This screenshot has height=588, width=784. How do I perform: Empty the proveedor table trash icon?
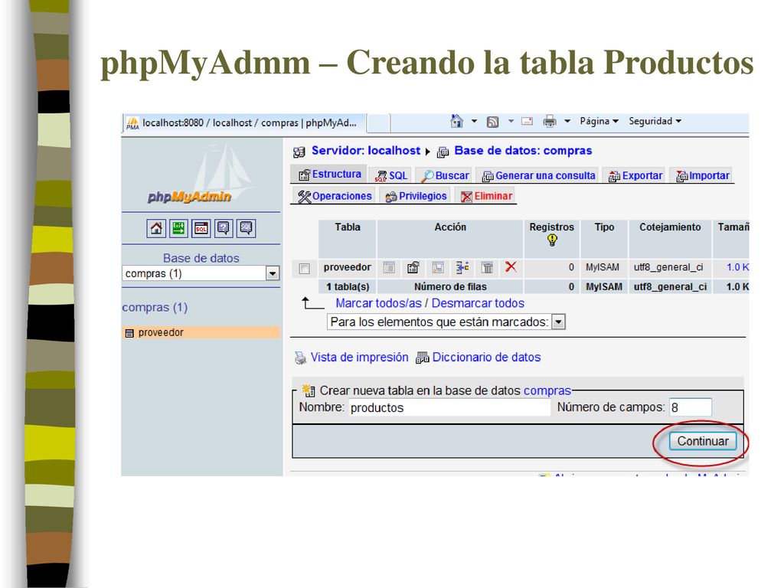(487, 267)
